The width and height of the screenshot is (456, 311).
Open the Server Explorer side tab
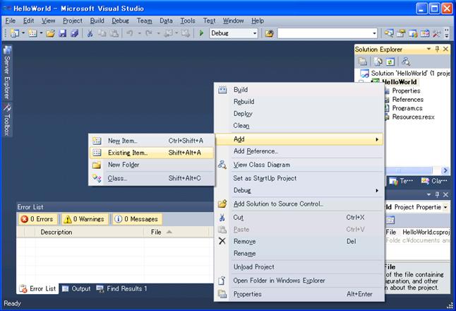pyautogui.click(x=7, y=72)
